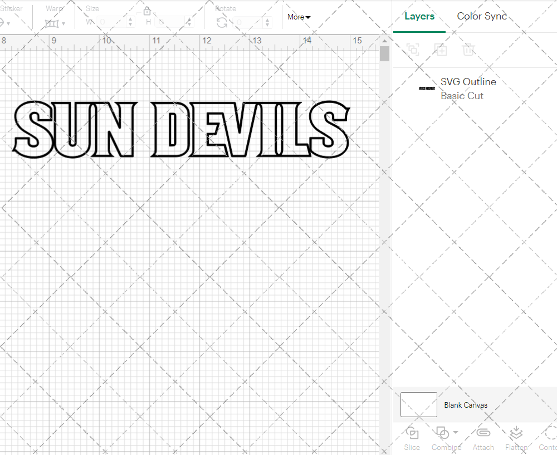Click the Group layers icon
The image size is (557, 455).
tap(413, 50)
